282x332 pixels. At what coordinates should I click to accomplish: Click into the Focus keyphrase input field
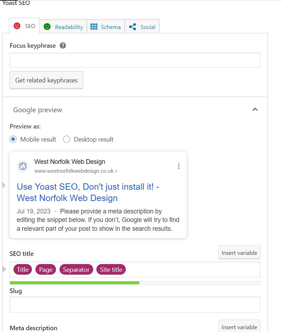tap(135, 60)
